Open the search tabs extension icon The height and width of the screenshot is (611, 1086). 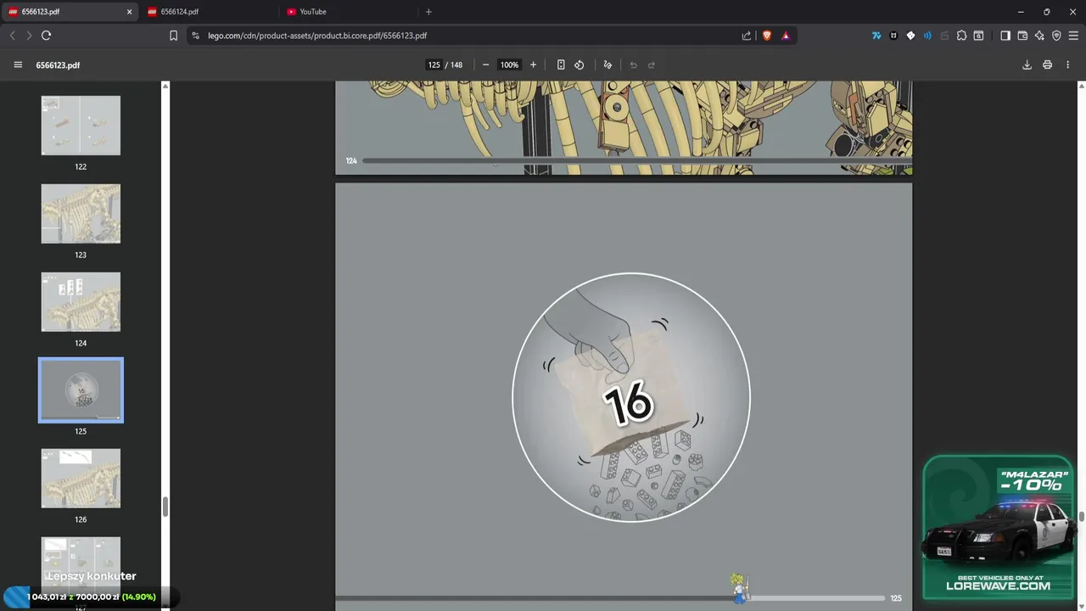pos(978,36)
